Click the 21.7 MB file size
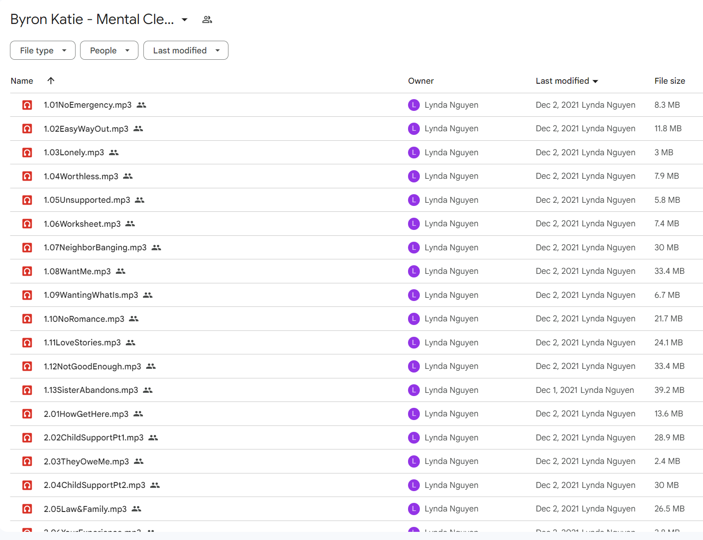 pyautogui.click(x=669, y=319)
